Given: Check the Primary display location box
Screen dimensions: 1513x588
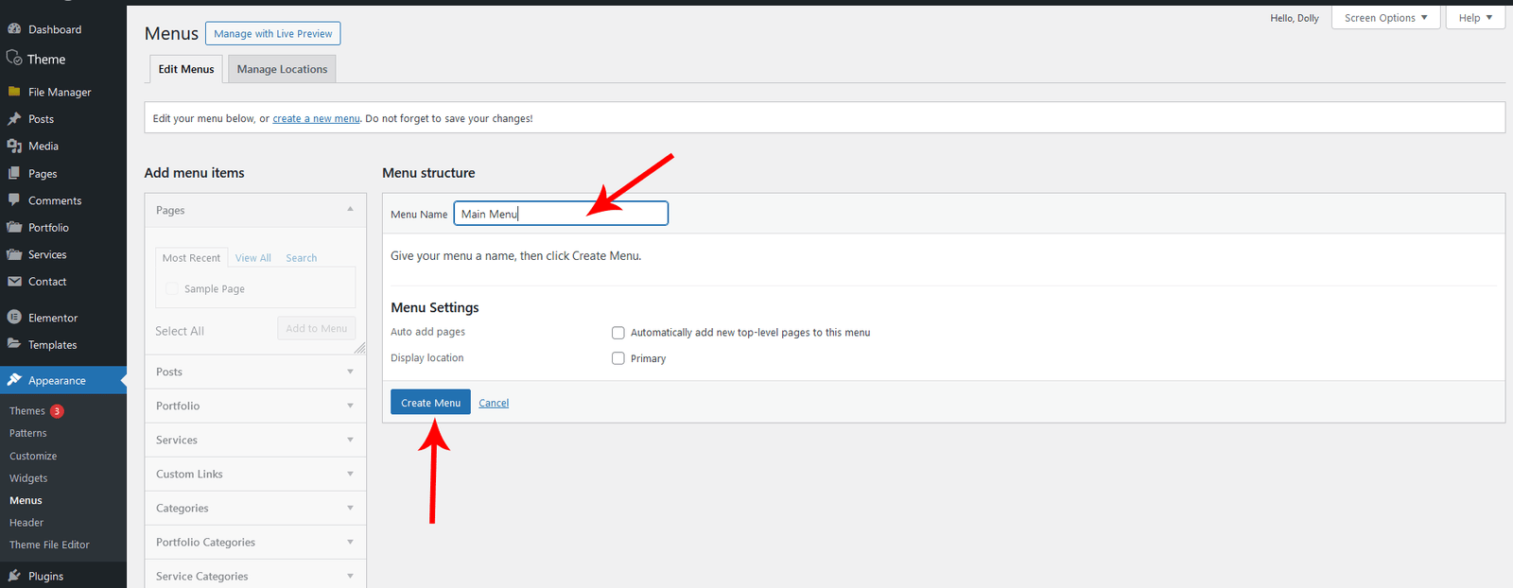Looking at the screenshot, I should (x=618, y=358).
